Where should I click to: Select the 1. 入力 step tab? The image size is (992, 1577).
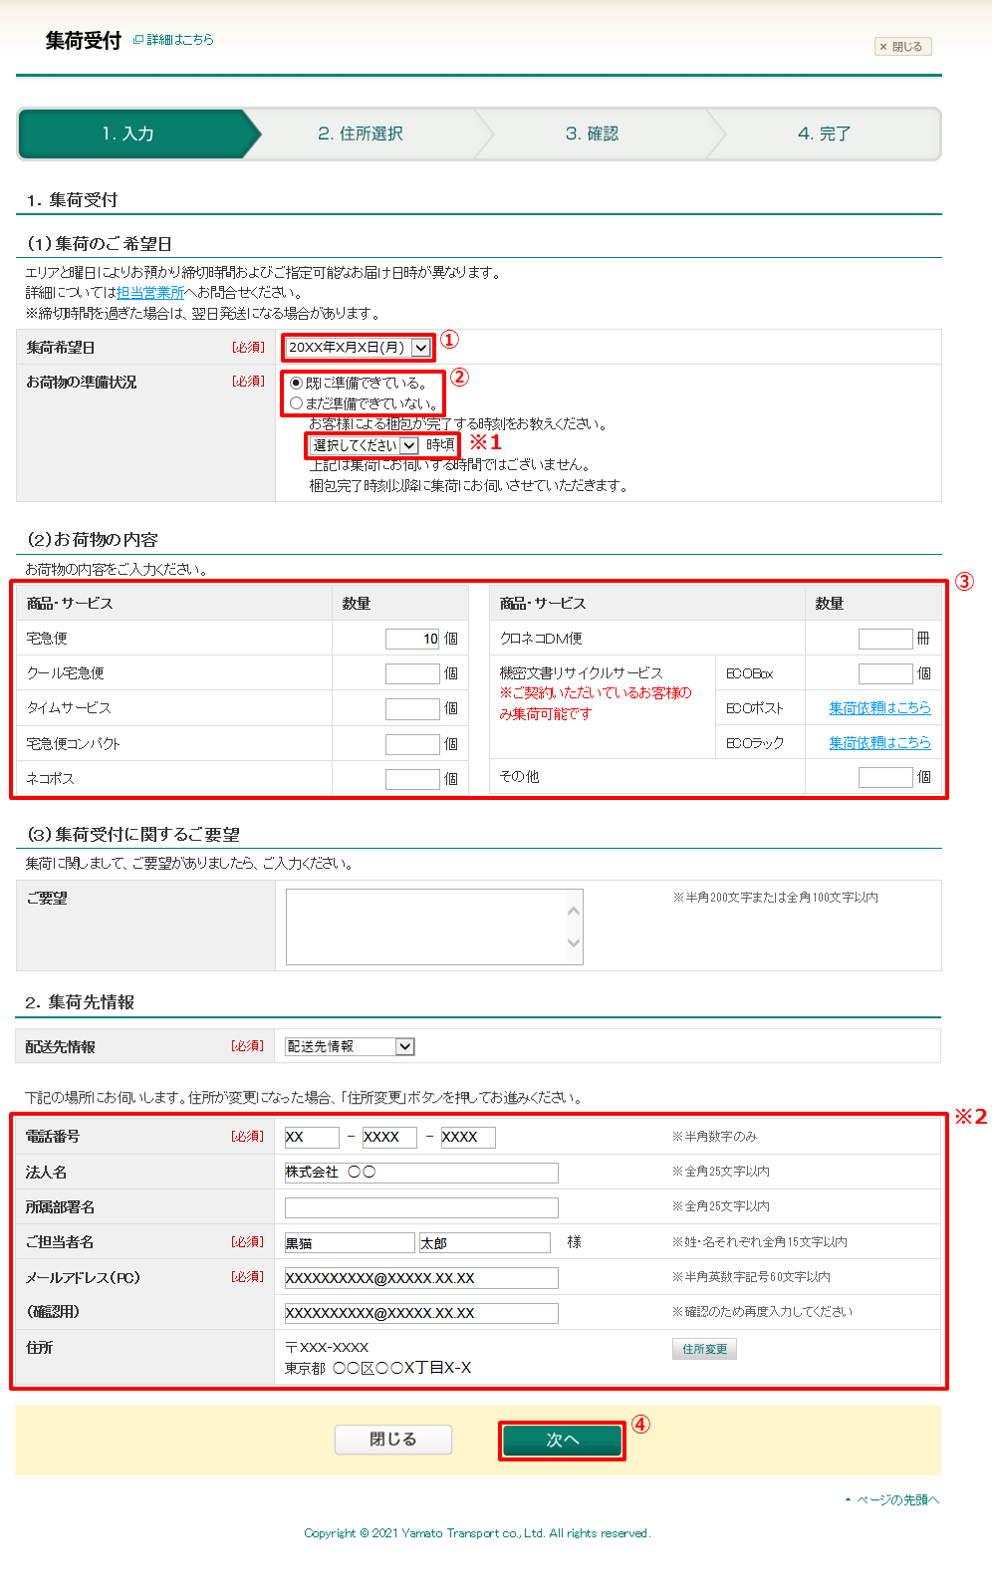pyautogui.click(x=129, y=133)
